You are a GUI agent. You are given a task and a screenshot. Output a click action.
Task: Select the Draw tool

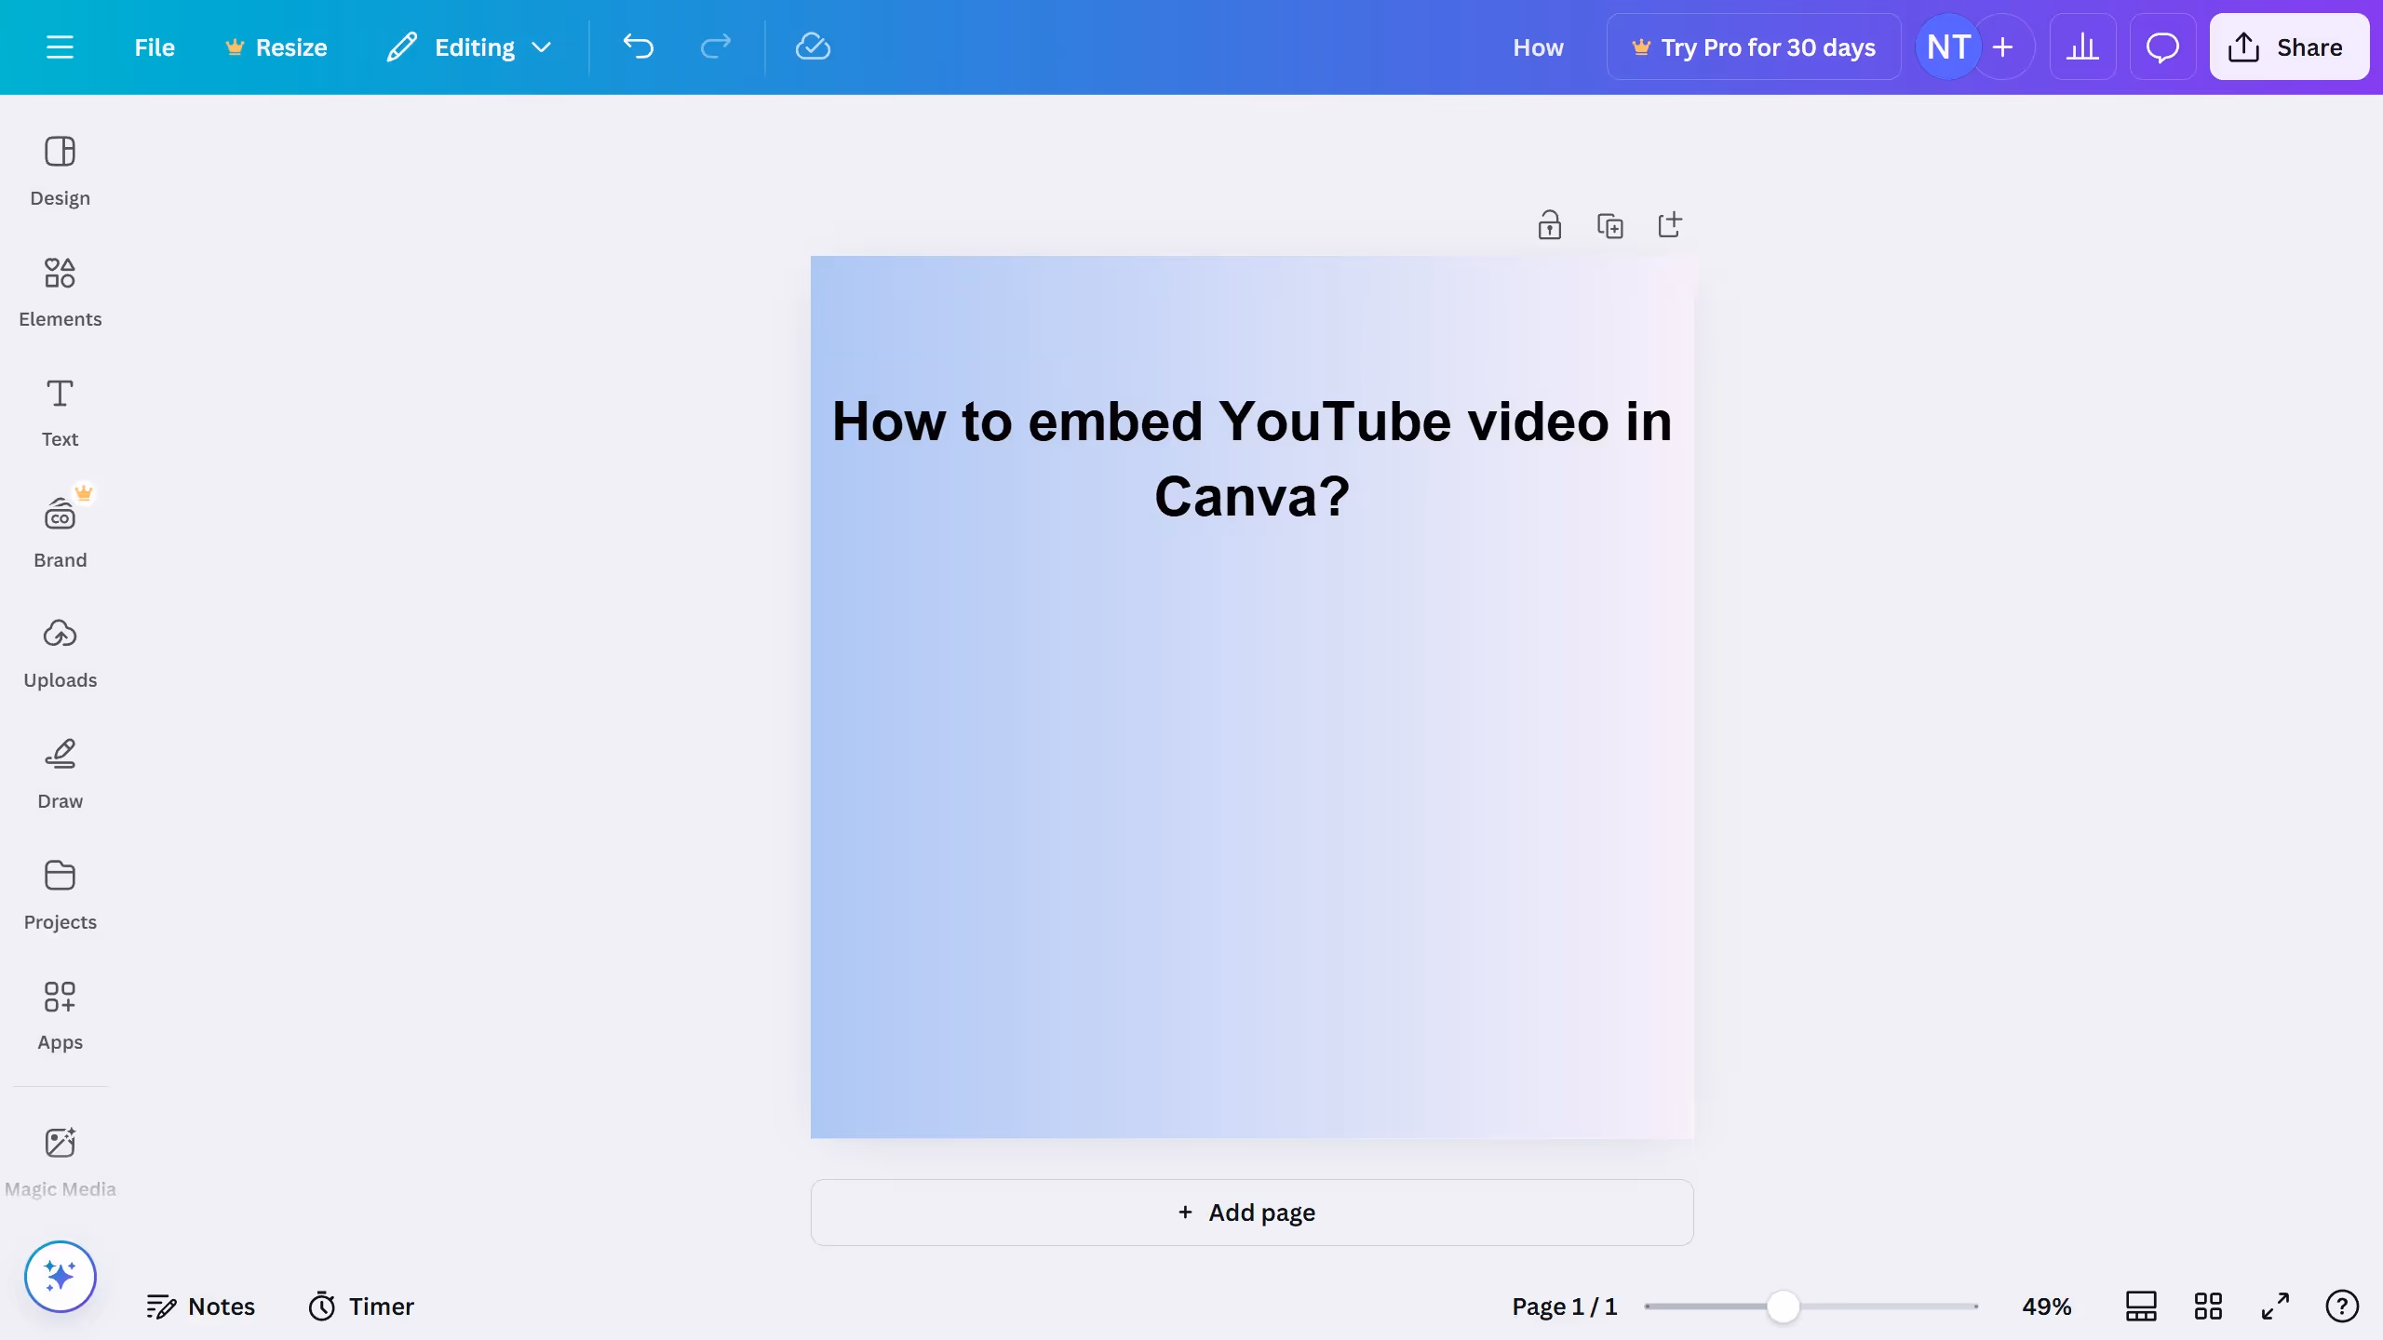click(x=60, y=772)
